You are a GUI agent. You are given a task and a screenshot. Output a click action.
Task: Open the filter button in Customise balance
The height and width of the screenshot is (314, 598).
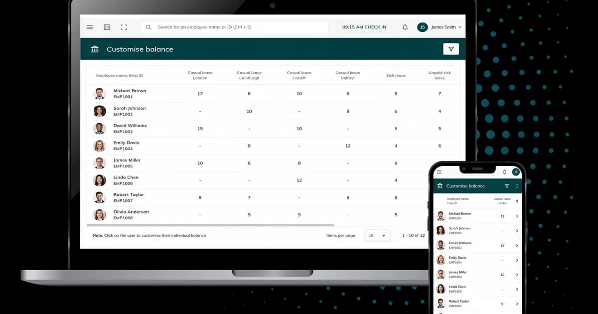(x=451, y=49)
